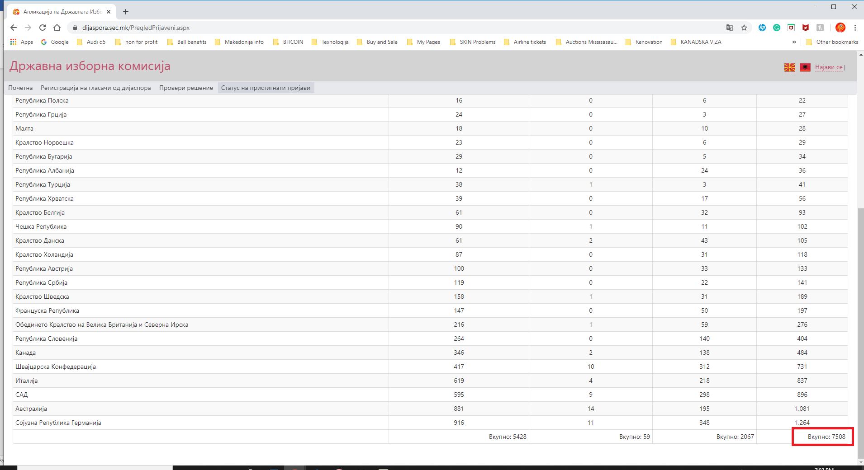Click the red shield extension icon
The height and width of the screenshot is (470, 864).
(806, 28)
